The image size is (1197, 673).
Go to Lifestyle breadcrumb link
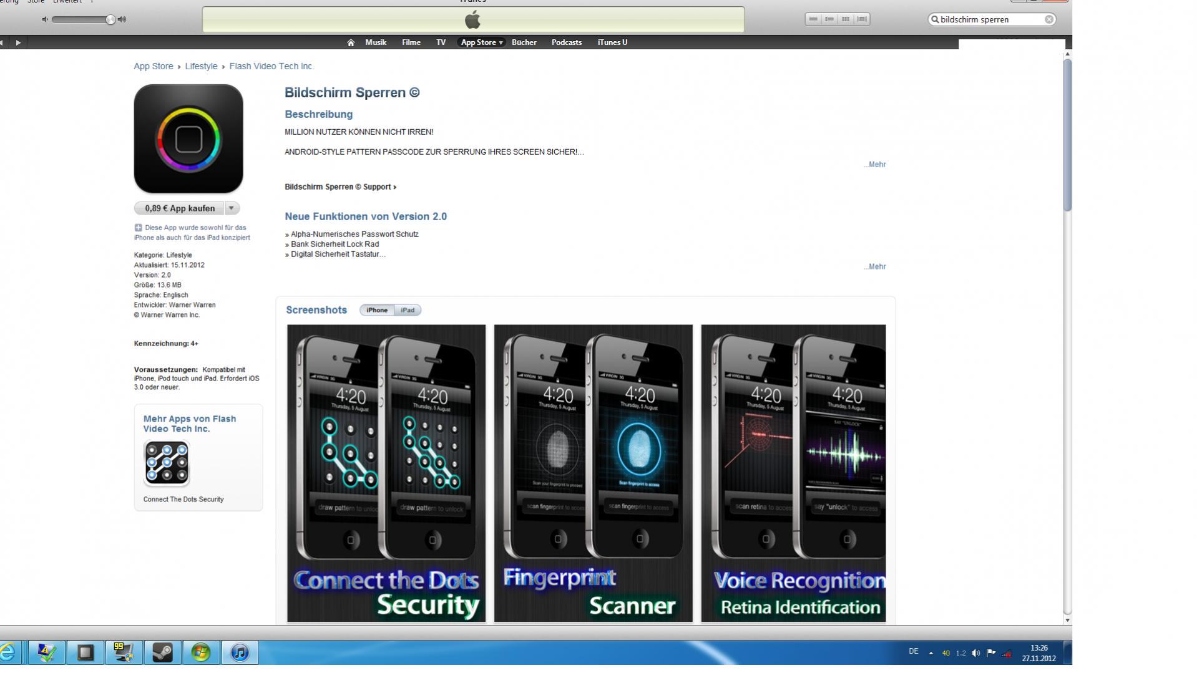201,66
